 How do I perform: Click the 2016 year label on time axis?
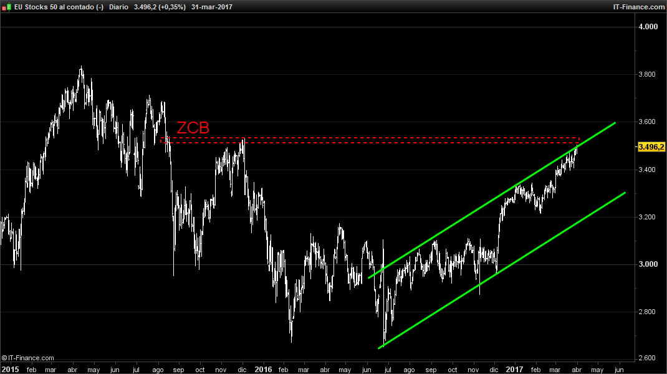tap(263, 369)
